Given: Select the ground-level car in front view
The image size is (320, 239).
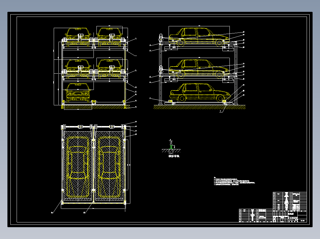Looking at the screenshot, I should click(x=78, y=92).
